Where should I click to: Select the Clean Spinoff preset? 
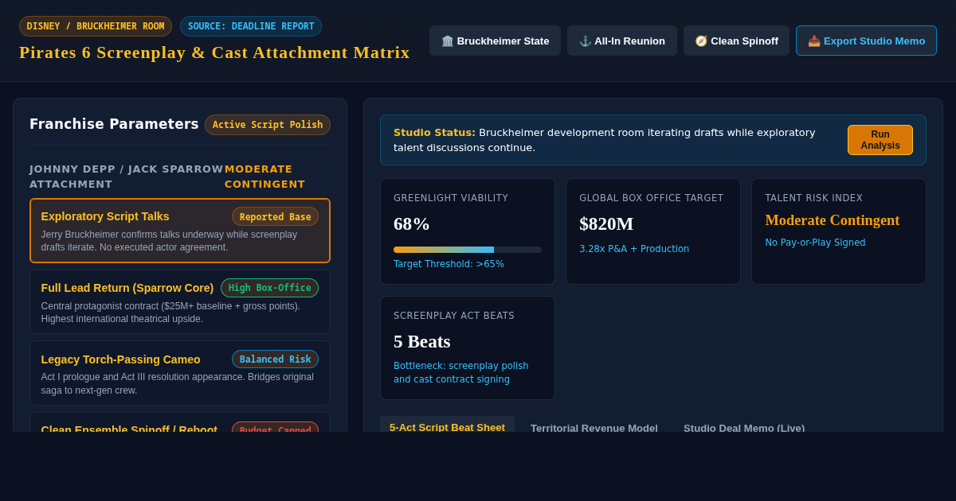[x=736, y=41]
